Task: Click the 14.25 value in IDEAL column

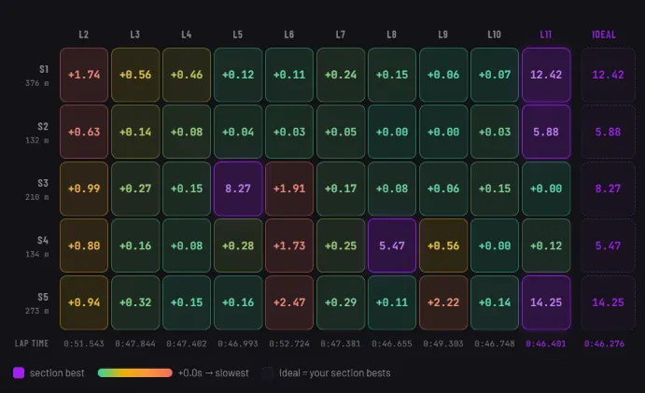Action: click(x=608, y=302)
